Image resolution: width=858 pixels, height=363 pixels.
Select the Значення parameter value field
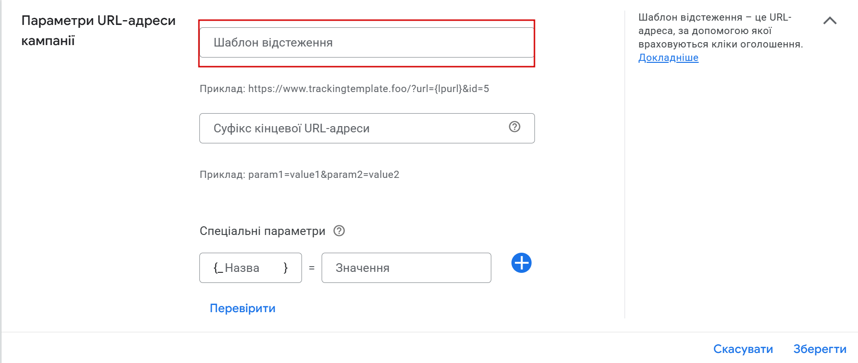406,268
